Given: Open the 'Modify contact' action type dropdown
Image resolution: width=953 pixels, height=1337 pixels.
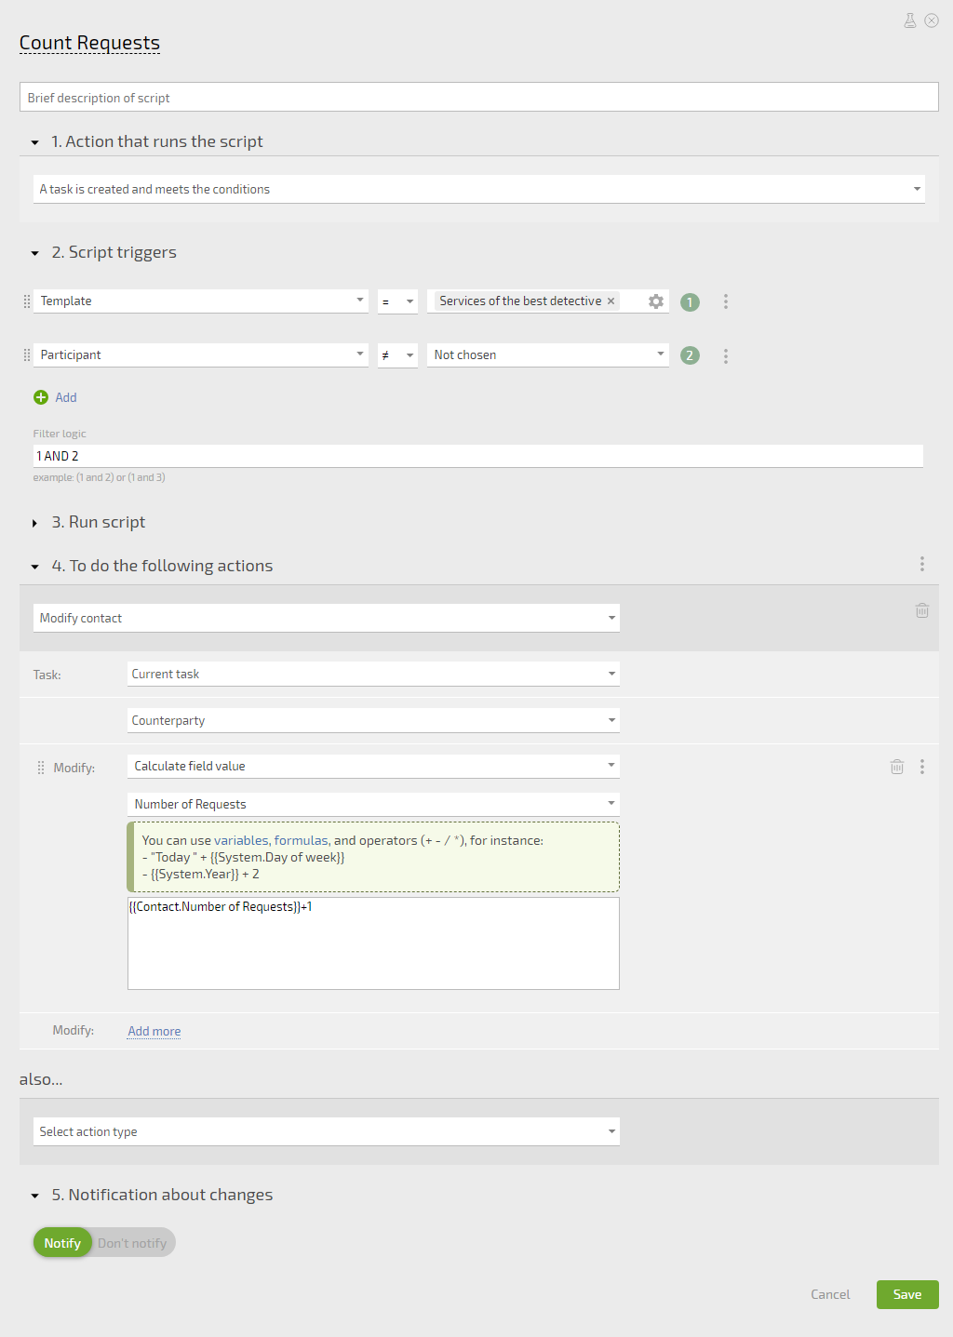Looking at the screenshot, I should [x=327, y=618].
